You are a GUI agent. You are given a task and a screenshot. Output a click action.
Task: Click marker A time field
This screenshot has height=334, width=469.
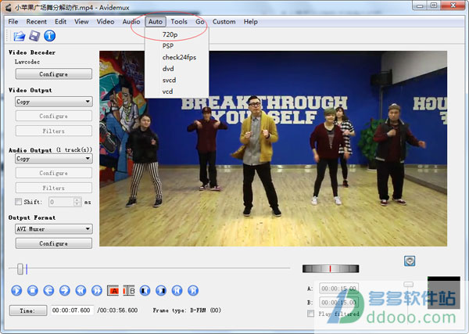coord(338,289)
